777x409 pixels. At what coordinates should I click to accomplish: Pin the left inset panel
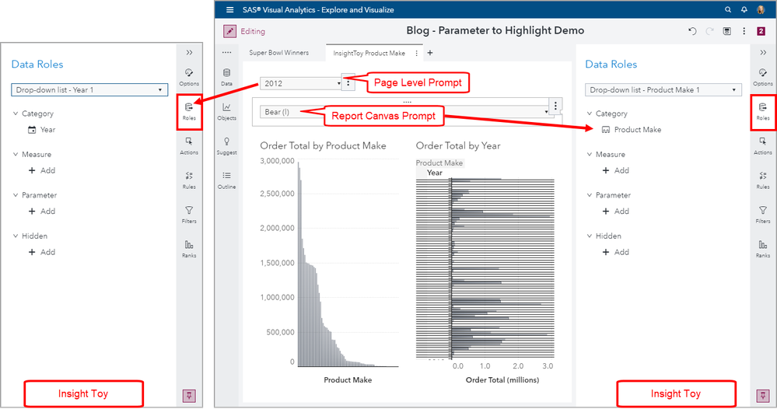(x=189, y=396)
